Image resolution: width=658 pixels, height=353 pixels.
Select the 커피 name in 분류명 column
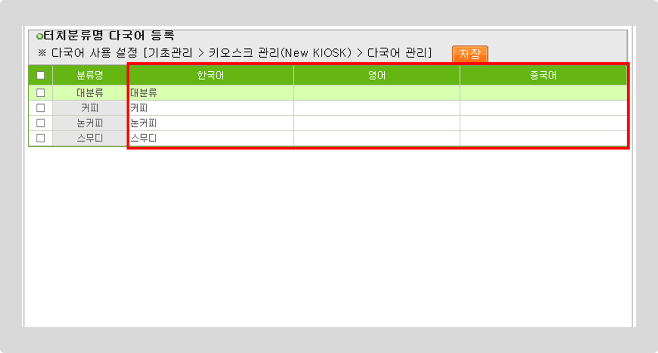(x=90, y=108)
